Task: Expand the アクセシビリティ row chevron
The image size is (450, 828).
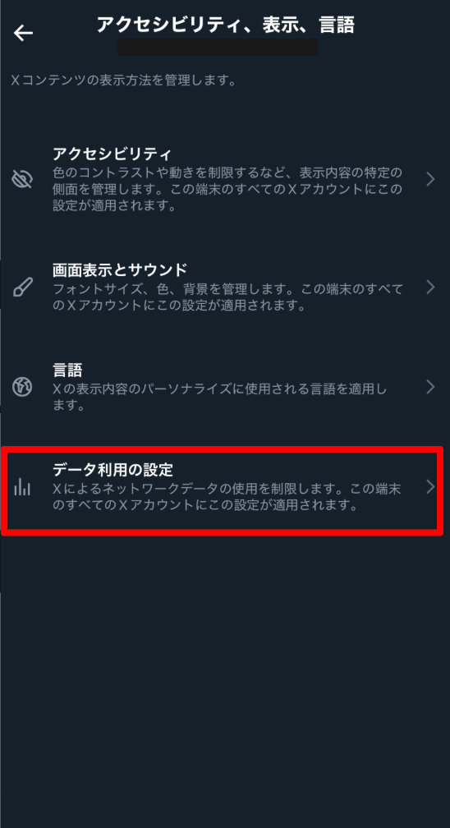Action: (x=430, y=180)
